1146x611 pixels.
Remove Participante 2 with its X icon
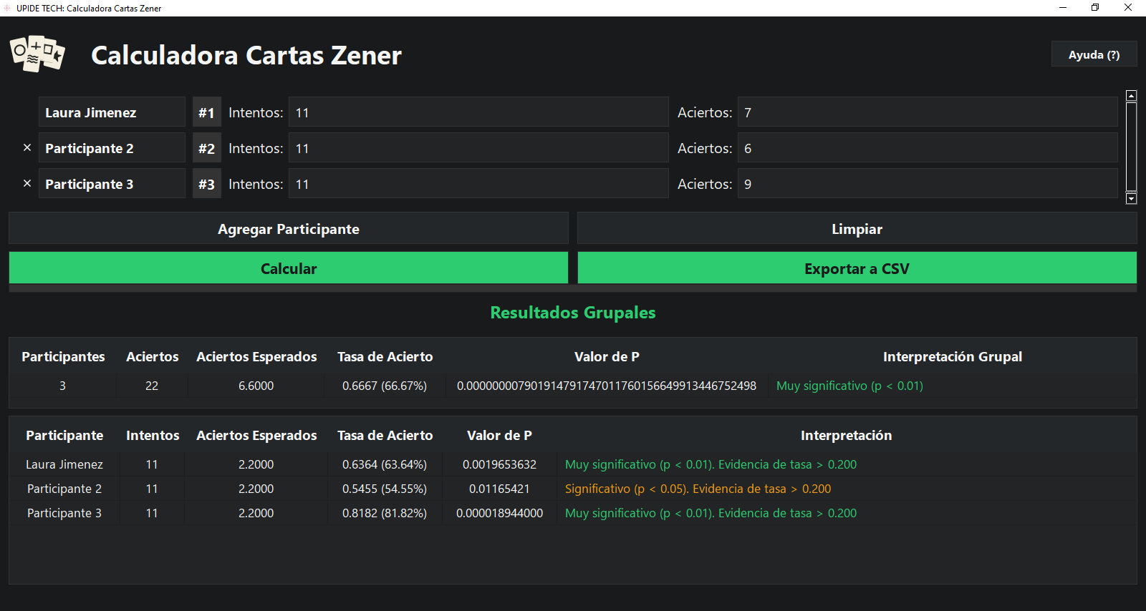tap(27, 147)
